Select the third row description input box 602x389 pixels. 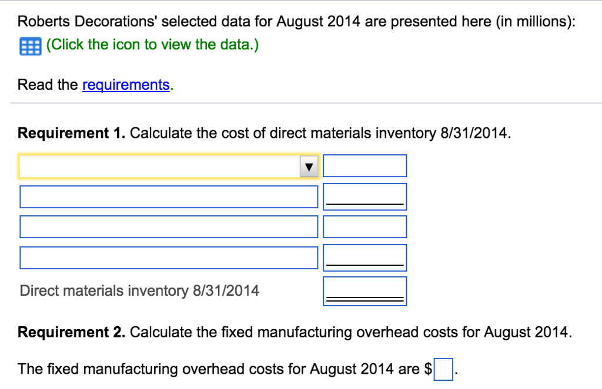coord(169,226)
